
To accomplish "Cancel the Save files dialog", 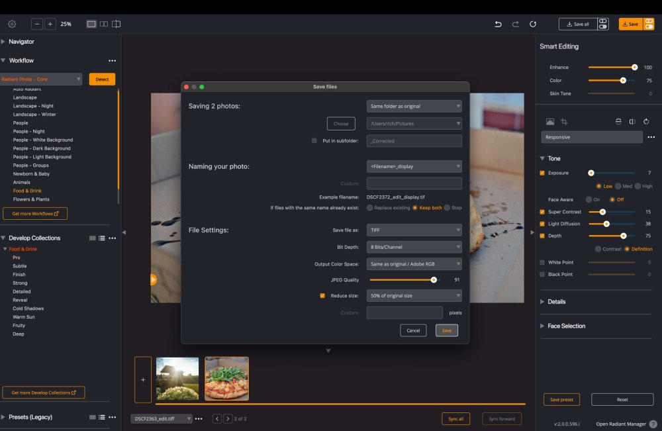I will tap(413, 330).
